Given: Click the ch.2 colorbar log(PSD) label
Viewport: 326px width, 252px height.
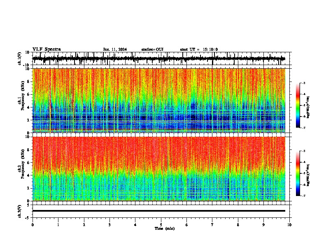Looking at the screenshot, I should (x=308, y=175).
